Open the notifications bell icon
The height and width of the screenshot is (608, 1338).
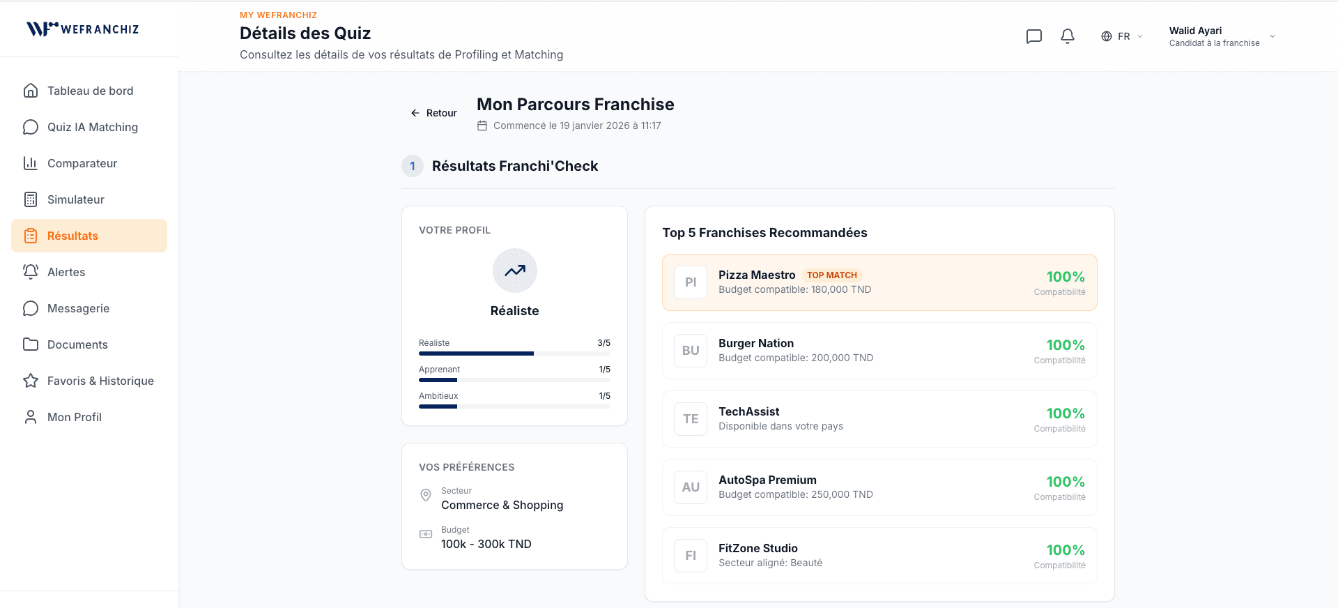tap(1068, 36)
